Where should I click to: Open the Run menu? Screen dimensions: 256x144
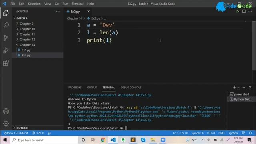click(x=65, y=4)
